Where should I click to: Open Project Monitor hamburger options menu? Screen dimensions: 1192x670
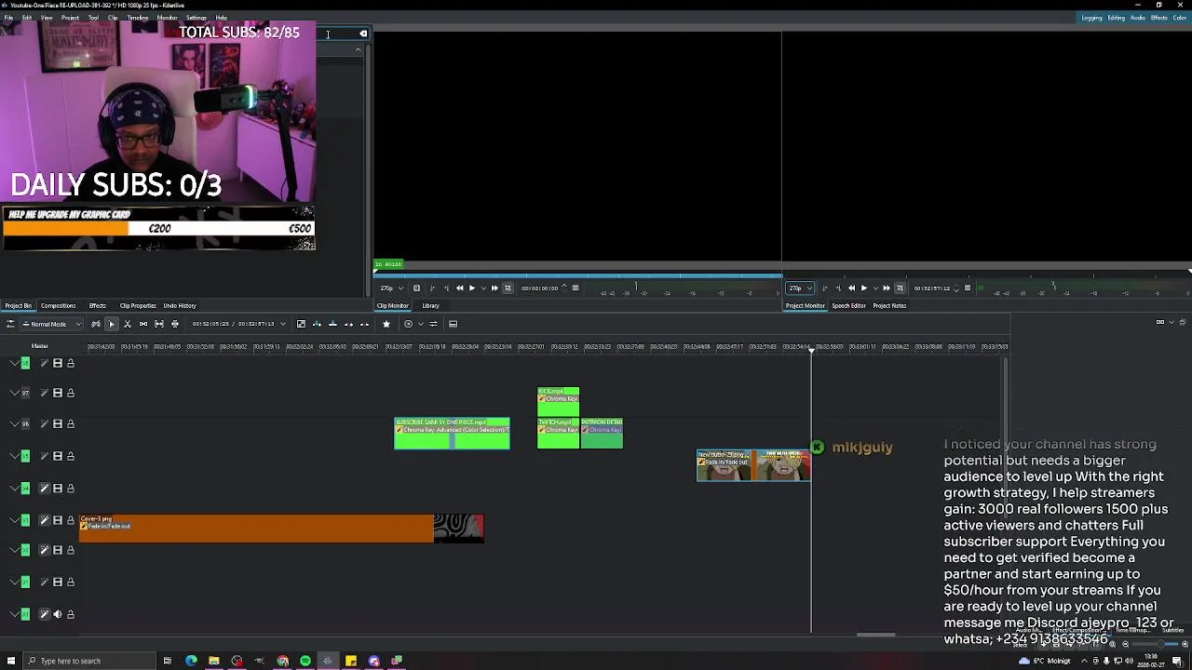[967, 288]
